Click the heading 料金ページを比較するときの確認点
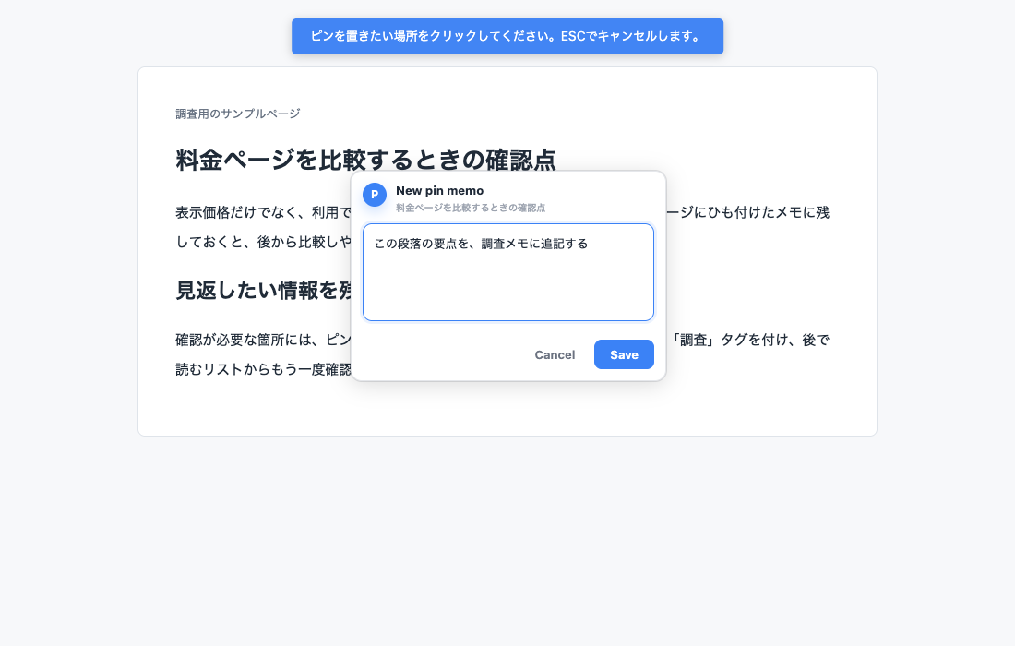Viewport: 1015px width, 646px height. click(365, 160)
